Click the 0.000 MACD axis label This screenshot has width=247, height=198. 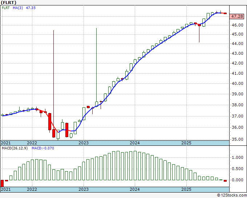[x=238, y=180]
